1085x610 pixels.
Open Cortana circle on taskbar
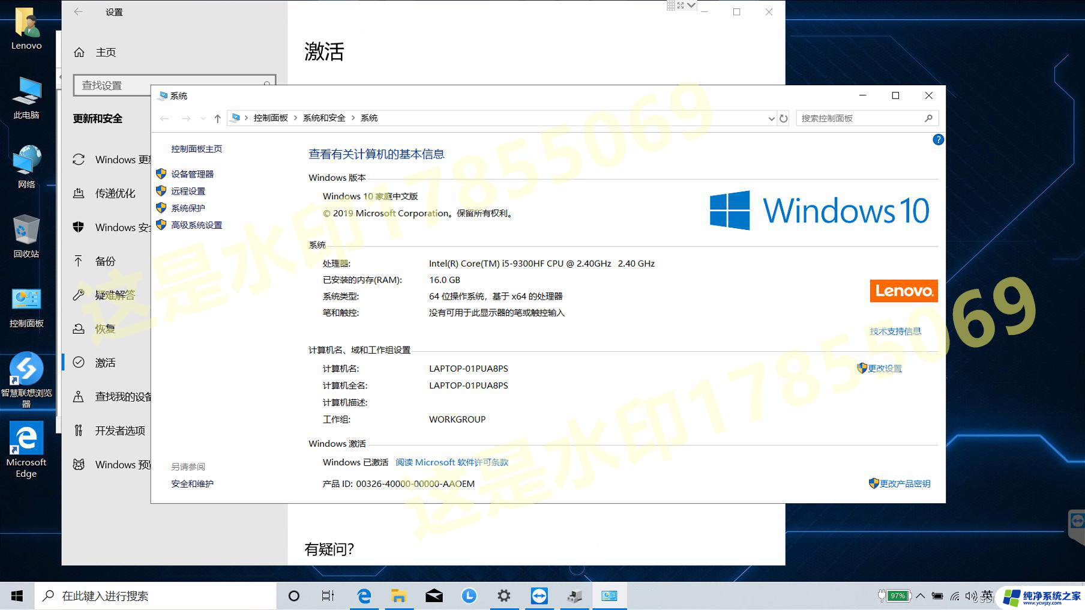[294, 596]
